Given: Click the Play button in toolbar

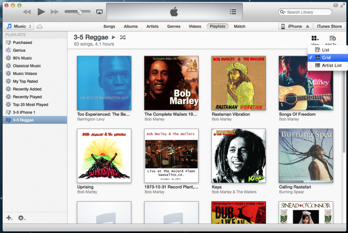Looking at the screenshot, I should pos(41,12).
